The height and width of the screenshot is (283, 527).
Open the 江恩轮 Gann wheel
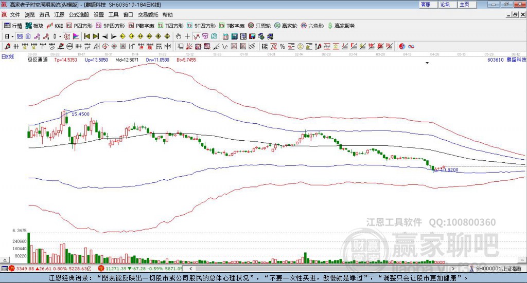click(259, 26)
